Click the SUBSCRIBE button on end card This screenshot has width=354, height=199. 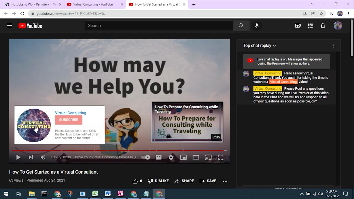point(69,120)
